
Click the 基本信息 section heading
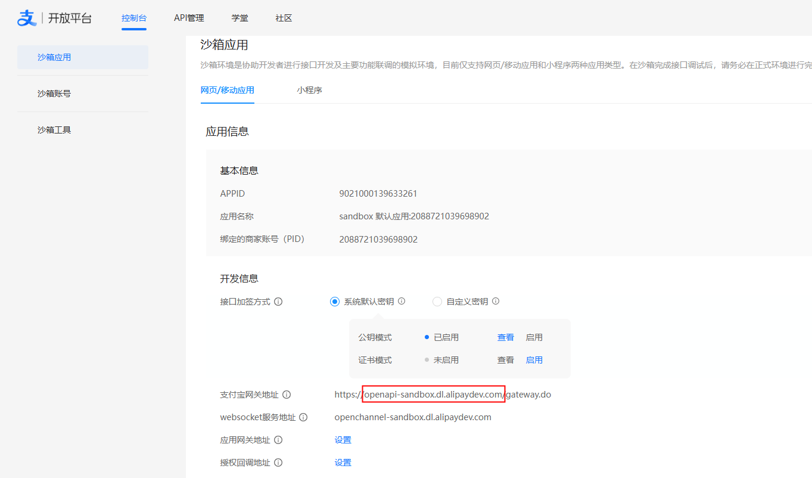click(239, 170)
